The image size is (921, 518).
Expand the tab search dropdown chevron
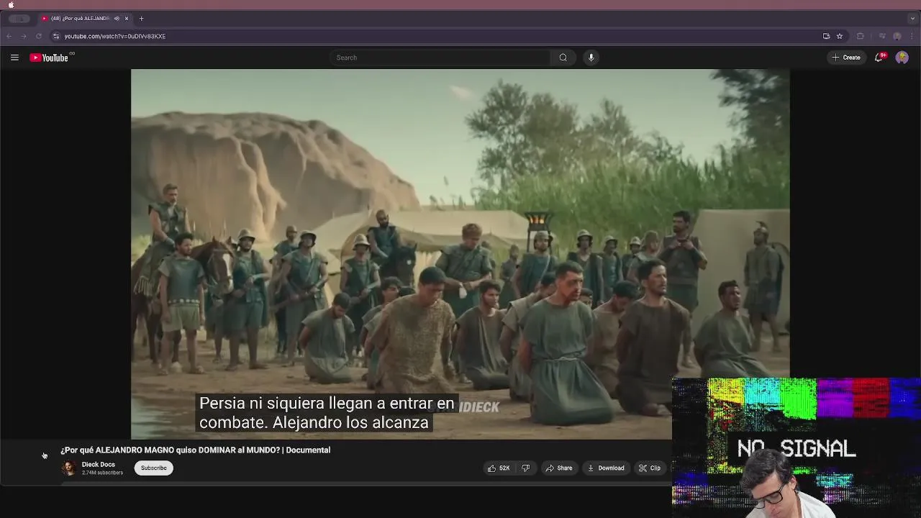tap(912, 19)
